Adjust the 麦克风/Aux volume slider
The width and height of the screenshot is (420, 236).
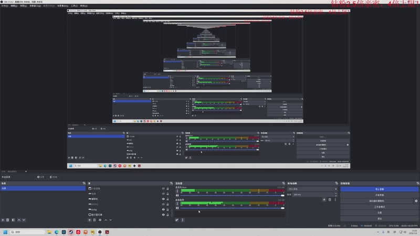[232, 195]
